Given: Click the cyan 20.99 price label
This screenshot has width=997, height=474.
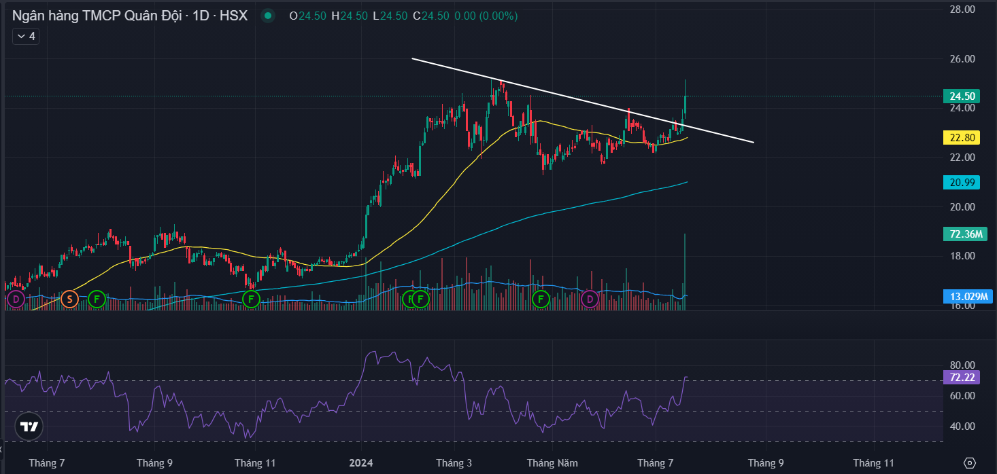Looking at the screenshot, I should [x=962, y=182].
